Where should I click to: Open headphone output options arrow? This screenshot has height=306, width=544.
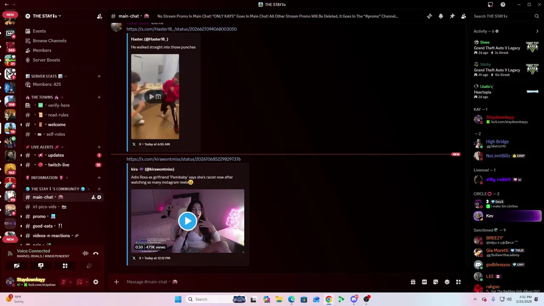87,282
